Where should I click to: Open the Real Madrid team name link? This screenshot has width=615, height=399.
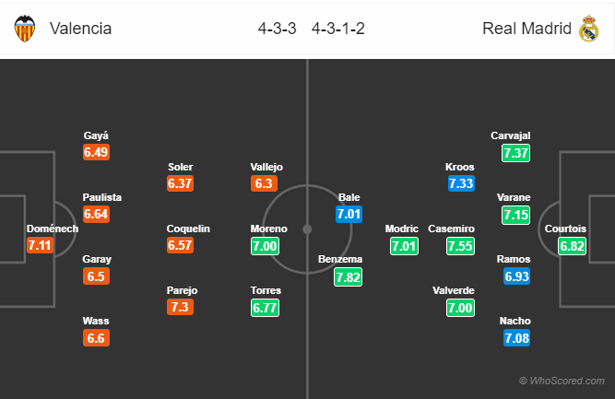[x=526, y=29]
